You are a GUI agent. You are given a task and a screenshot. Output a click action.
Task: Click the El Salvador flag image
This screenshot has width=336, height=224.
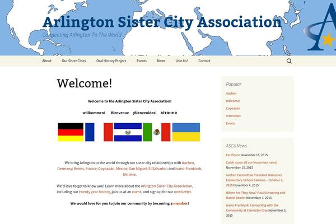pyautogui.click(x=128, y=132)
